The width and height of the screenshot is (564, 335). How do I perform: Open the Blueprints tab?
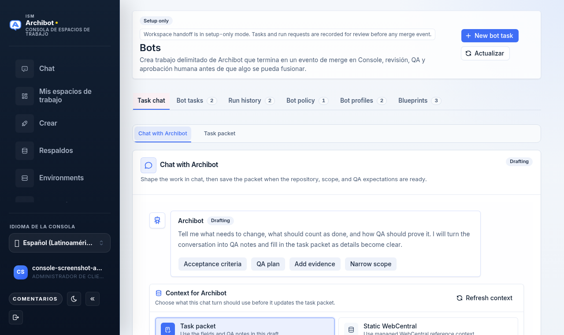click(419, 100)
